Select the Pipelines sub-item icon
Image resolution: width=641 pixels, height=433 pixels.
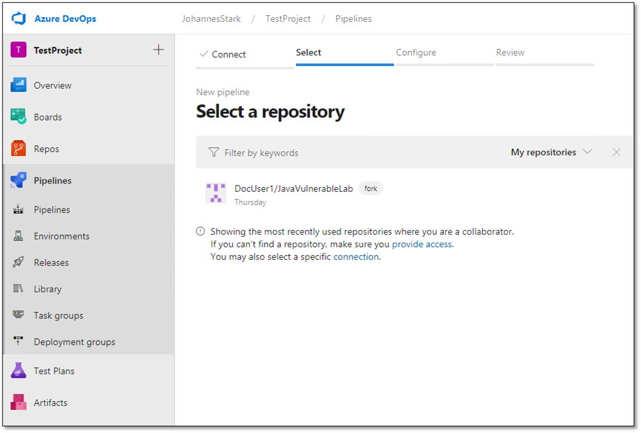[18, 210]
